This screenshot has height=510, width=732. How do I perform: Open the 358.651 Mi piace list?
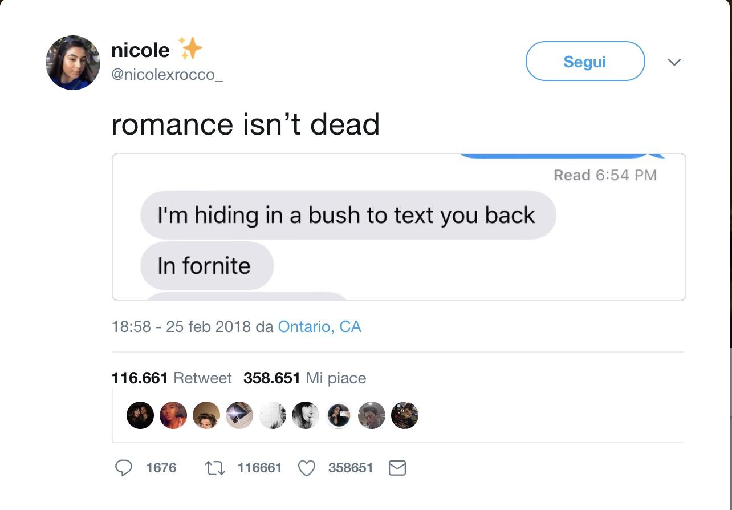304,378
